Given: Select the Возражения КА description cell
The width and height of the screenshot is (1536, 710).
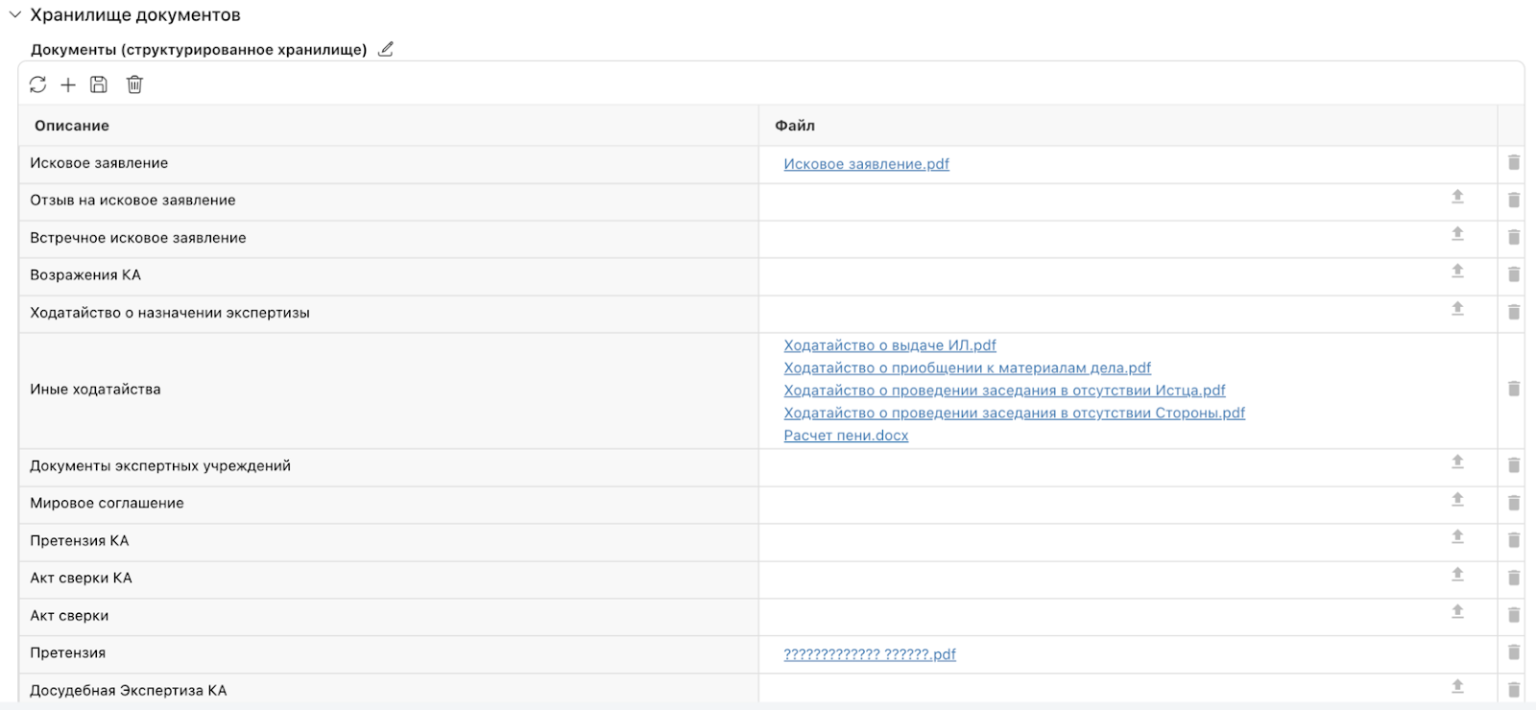Looking at the screenshot, I should click(x=389, y=276).
